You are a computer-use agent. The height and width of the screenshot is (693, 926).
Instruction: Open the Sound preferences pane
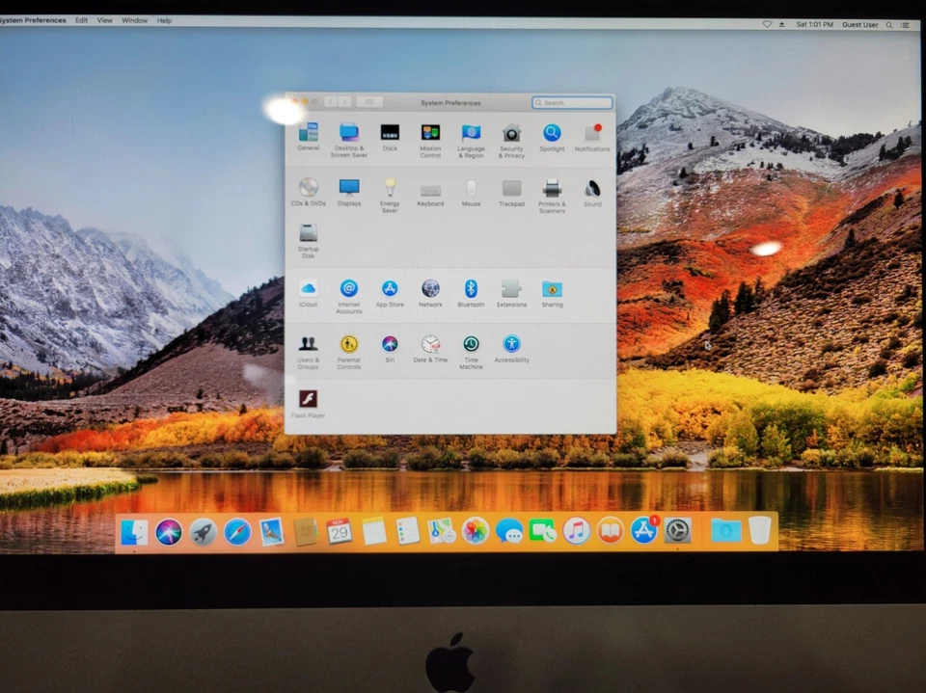(x=591, y=190)
